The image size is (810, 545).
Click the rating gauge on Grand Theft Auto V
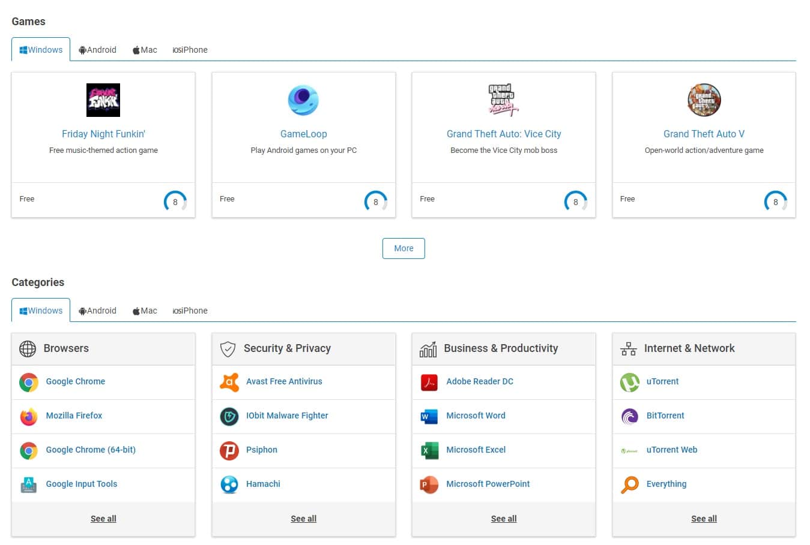point(776,202)
